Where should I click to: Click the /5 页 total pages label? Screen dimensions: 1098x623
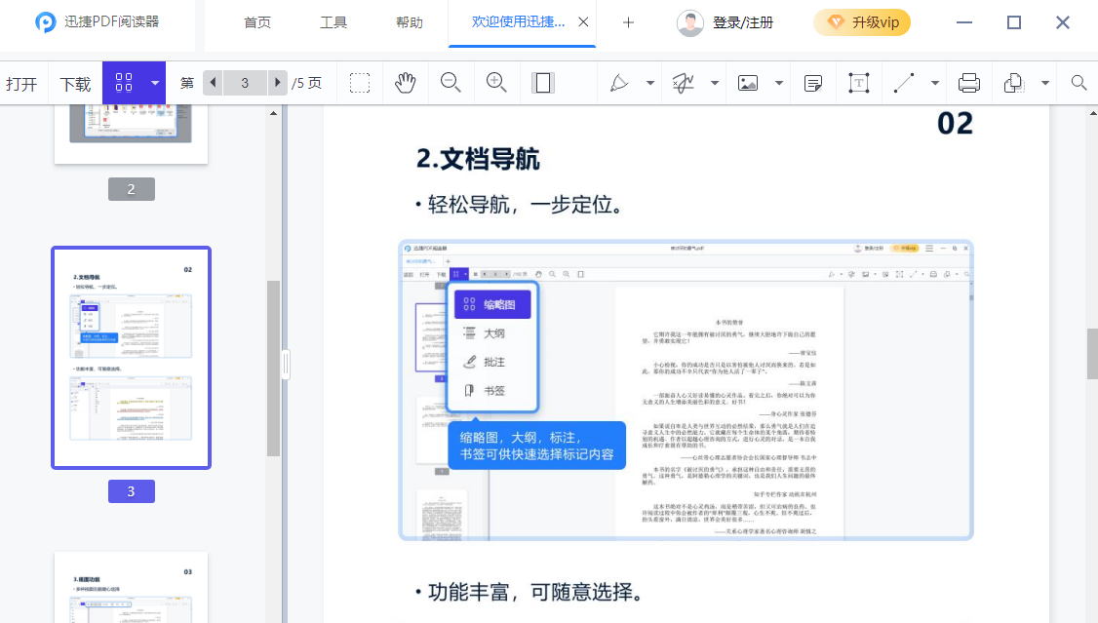point(307,83)
